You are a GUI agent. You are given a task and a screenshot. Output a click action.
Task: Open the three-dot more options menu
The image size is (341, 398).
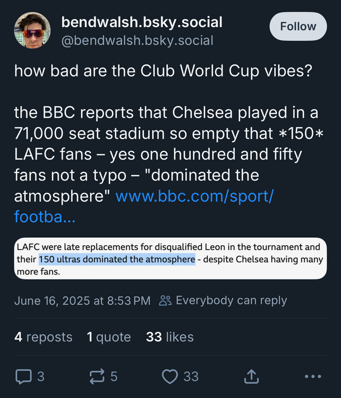(313, 377)
